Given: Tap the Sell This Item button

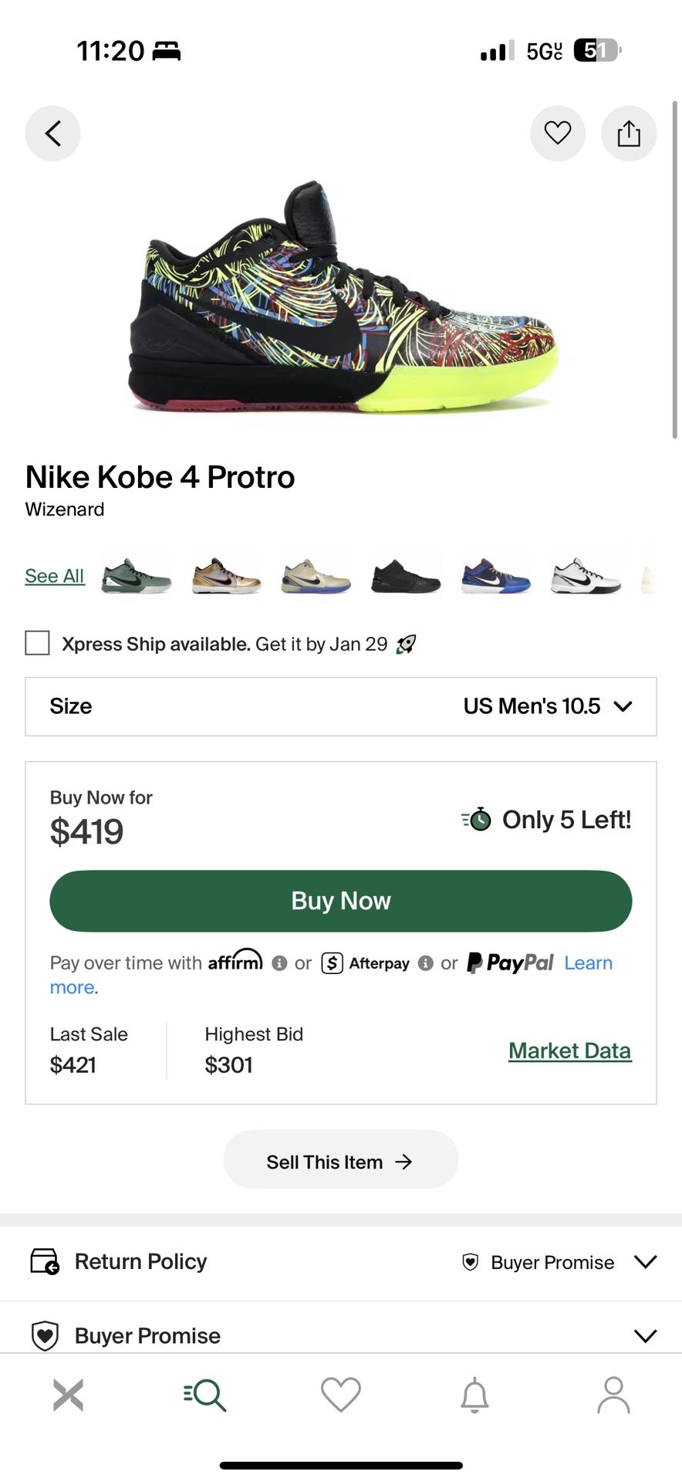Looking at the screenshot, I should [340, 1162].
